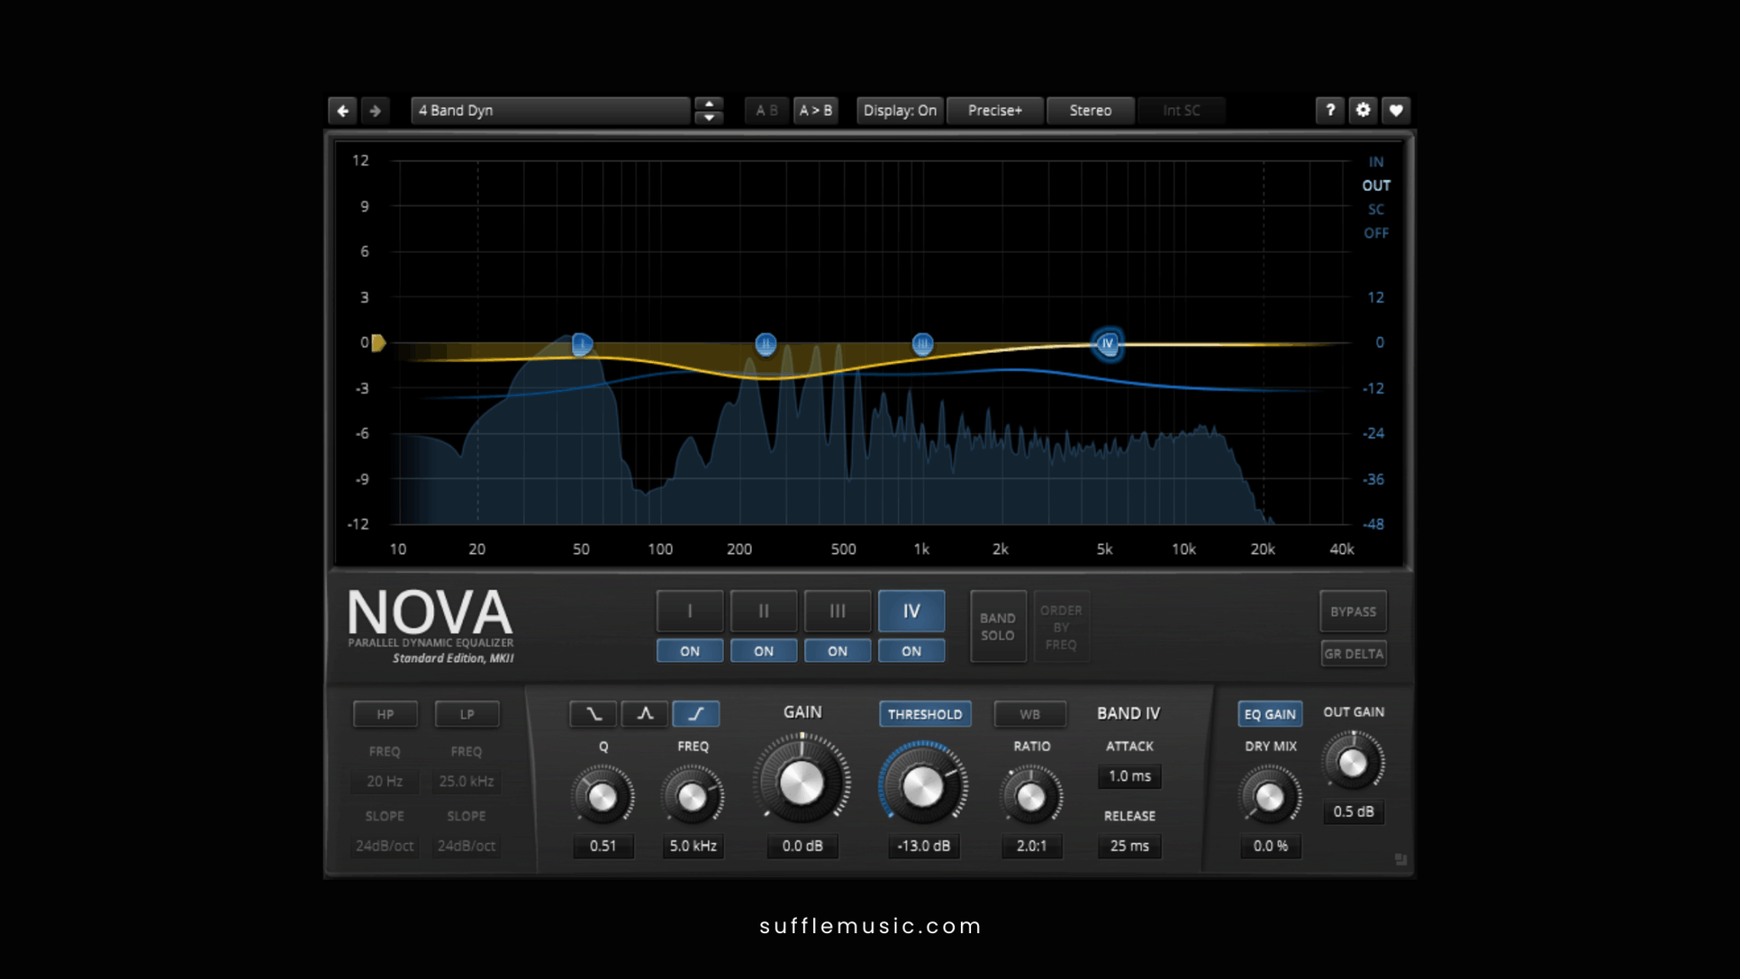Click the BYPASS button

1353,612
